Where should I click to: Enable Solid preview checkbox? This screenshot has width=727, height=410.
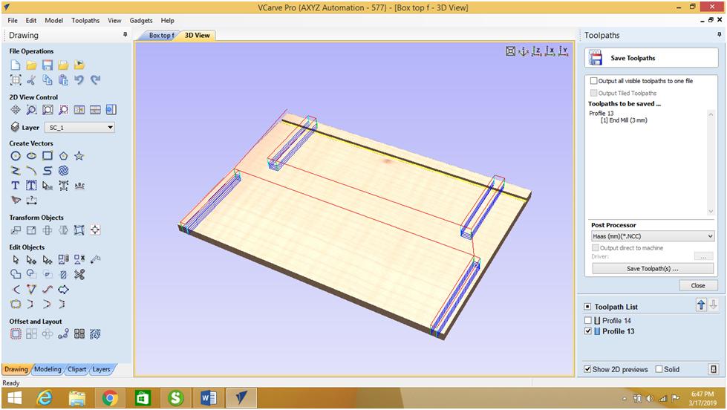point(659,369)
